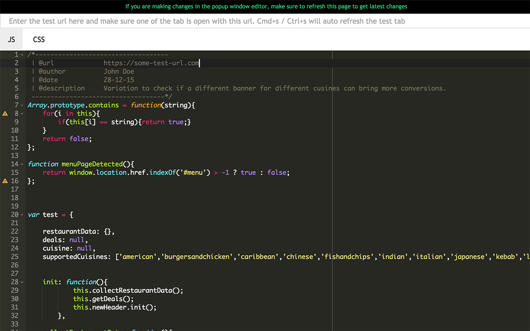Screen dimensions: 530x331
Task: Click the warning icon beside line 16
Action: [x=4, y=181]
